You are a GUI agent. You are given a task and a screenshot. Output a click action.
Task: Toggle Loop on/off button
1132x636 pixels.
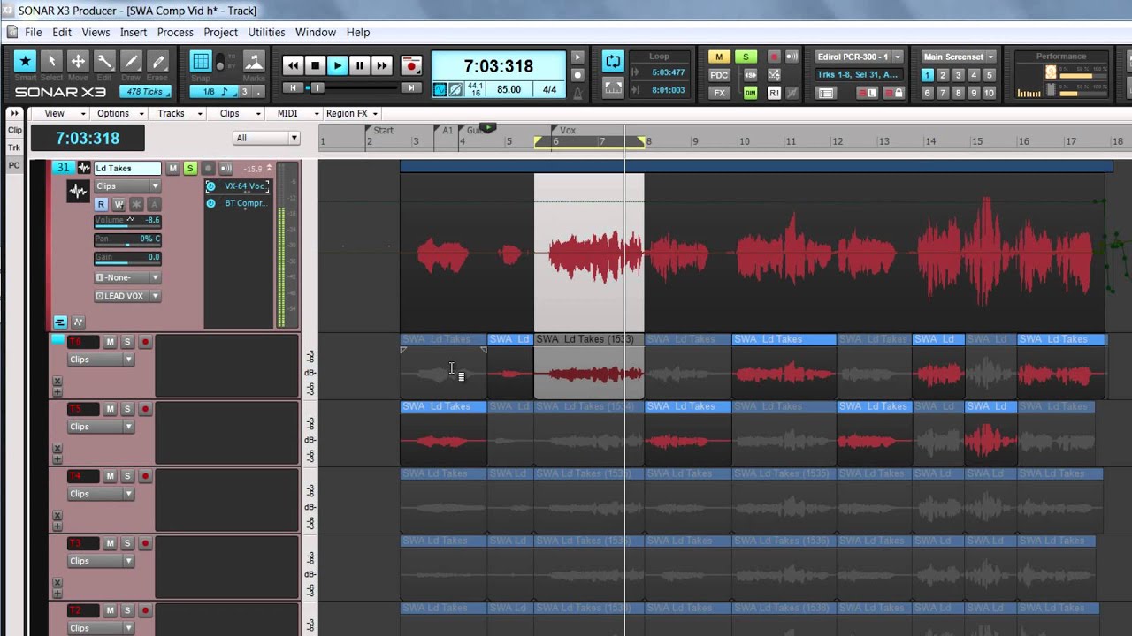[613, 61]
